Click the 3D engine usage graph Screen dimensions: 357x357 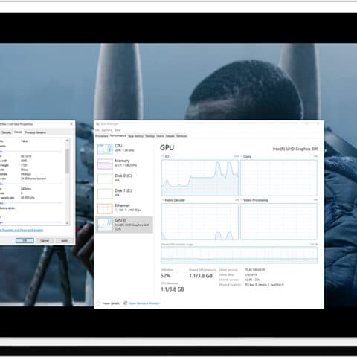click(200, 178)
